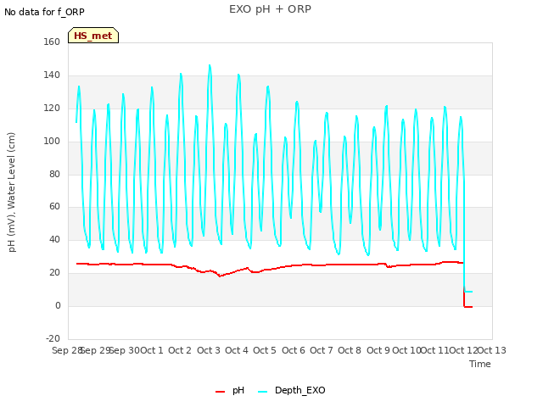Toggle the Depth_EXO legend entry
543x407 pixels.
point(292,390)
